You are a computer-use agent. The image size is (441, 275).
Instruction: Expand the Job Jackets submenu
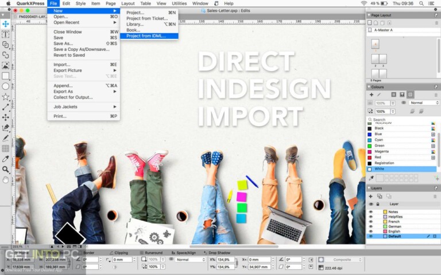[83, 107]
